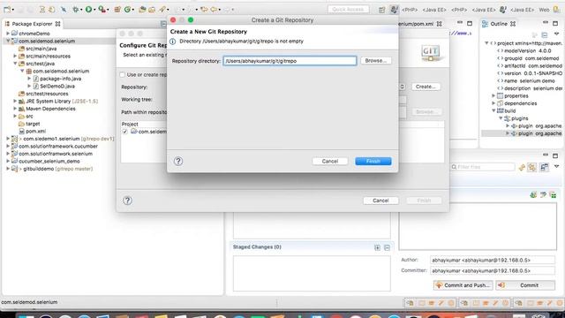Open the Debug icon dropdown arrow
This screenshot has height=318, width=565.
coord(81,10)
